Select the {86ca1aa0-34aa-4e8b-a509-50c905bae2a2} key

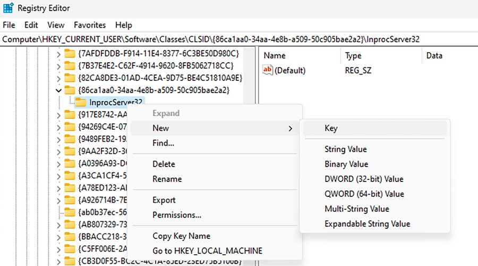pos(153,90)
